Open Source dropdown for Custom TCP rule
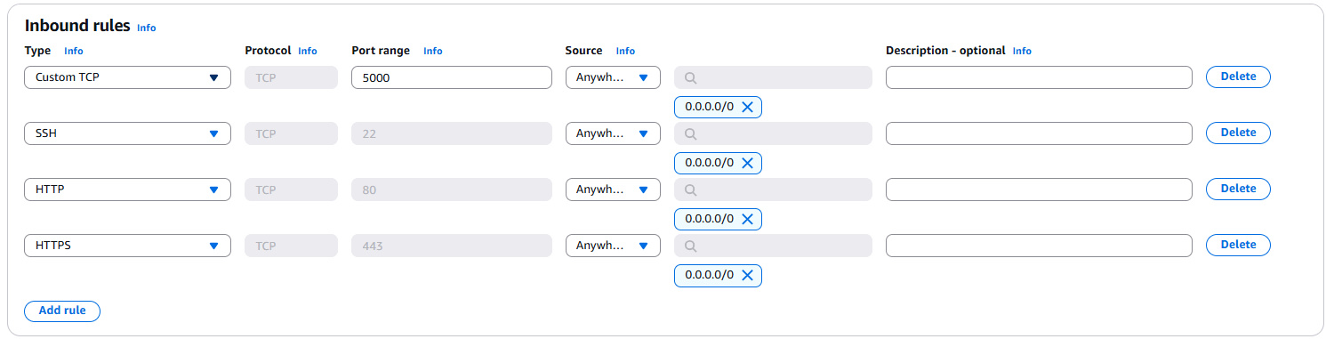 click(x=613, y=77)
